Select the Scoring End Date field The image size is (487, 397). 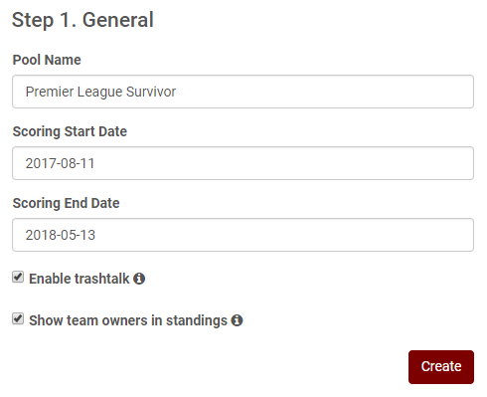click(x=243, y=235)
